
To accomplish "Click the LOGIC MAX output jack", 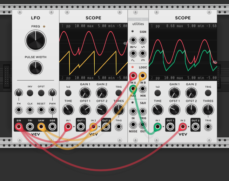I will [133, 89].
